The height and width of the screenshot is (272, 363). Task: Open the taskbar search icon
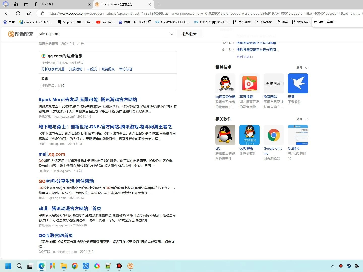click(x=19, y=266)
